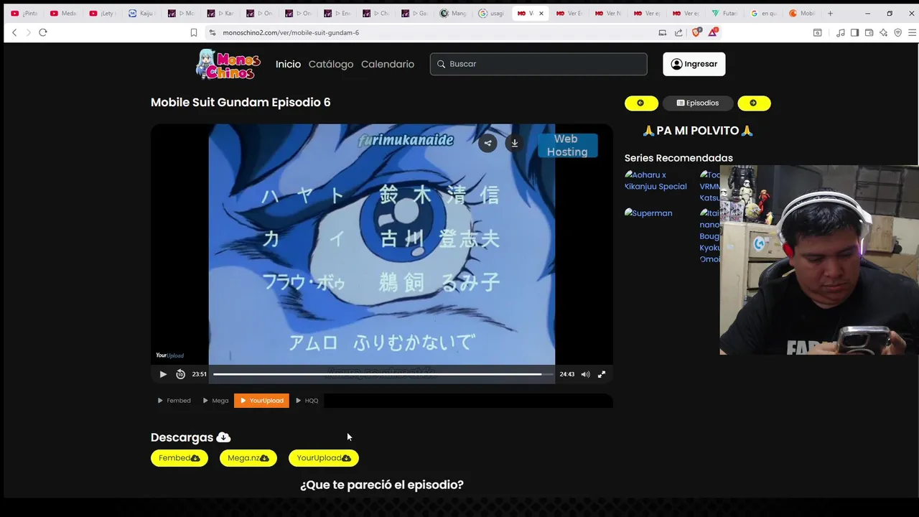Open the Calendario nav link
919x517 pixels.
[x=388, y=64]
